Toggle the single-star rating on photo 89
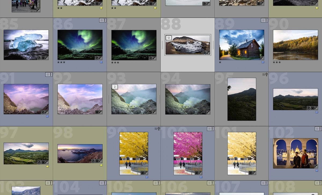The width and height of the screenshot is (322, 195). (221, 62)
